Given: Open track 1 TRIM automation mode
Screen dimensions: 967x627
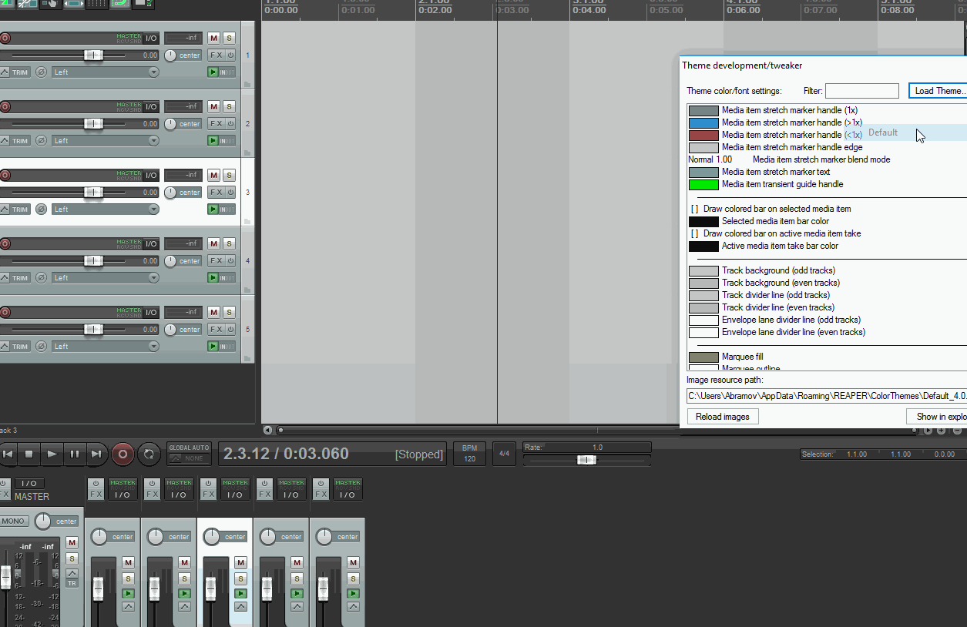Looking at the screenshot, I should (20, 72).
